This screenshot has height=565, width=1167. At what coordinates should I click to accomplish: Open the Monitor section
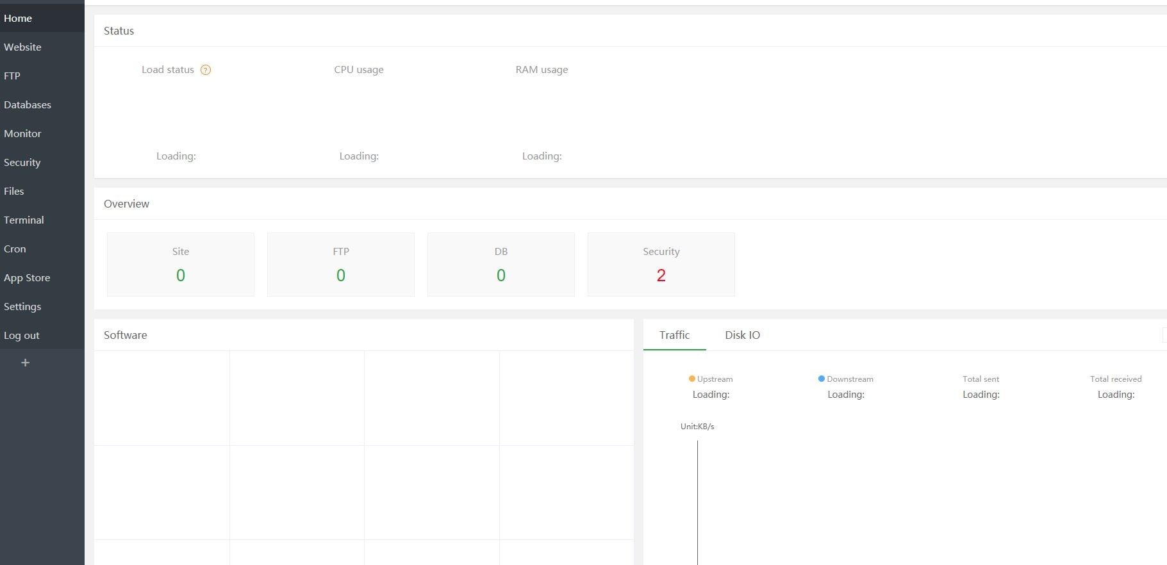tap(22, 133)
